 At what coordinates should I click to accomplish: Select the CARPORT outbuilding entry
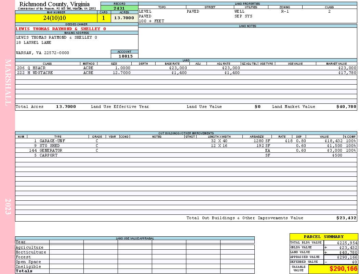(186, 155)
